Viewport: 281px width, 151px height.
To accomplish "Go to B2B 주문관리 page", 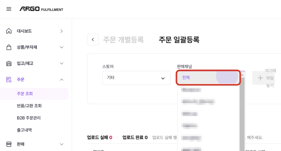I will tap(29, 118).
